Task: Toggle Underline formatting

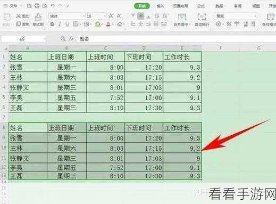Action: [x=67, y=24]
